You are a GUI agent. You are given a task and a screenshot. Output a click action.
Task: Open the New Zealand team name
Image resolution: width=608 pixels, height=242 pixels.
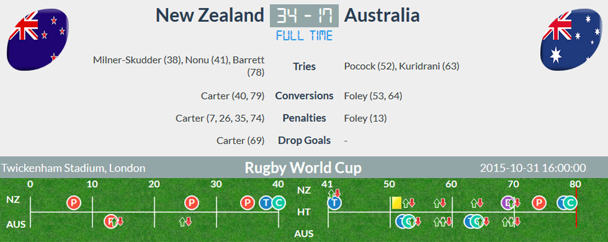point(210,15)
